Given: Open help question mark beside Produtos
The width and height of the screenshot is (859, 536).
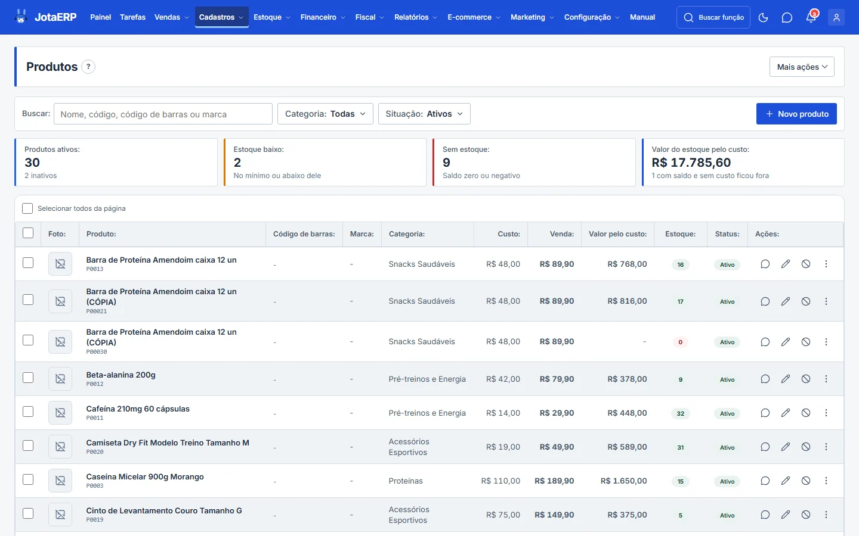Looking at the screenshot, I should coord(88,67).
